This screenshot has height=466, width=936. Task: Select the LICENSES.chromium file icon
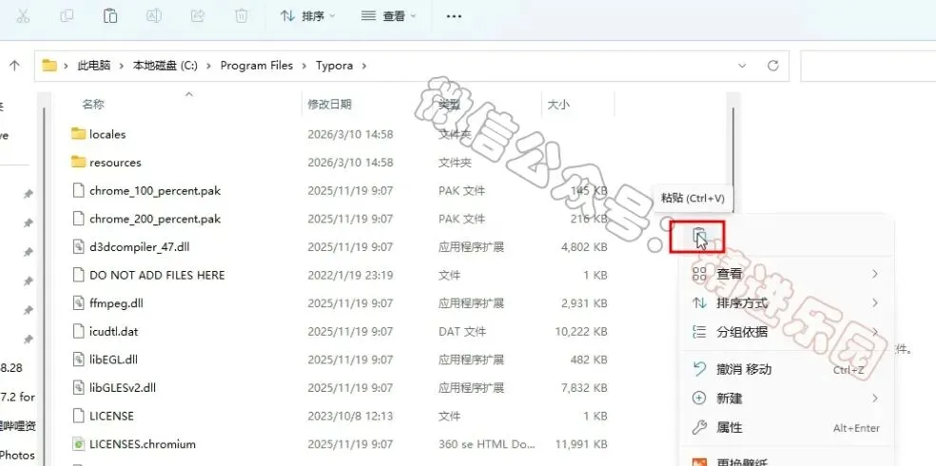click(x=78, y=444)
